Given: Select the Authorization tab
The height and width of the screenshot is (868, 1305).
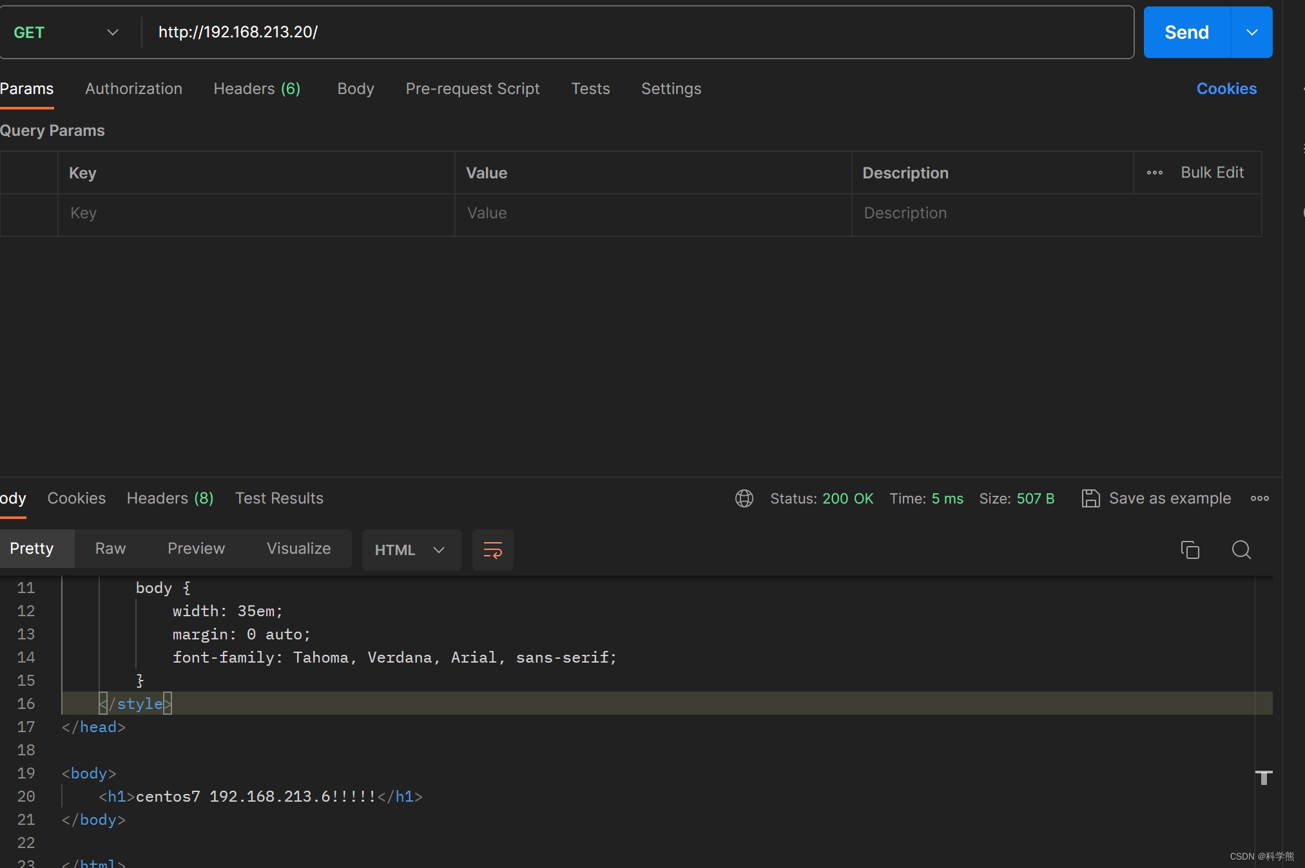Looking at the screenshot, I should pyautogui.click(x=134, y=88).
